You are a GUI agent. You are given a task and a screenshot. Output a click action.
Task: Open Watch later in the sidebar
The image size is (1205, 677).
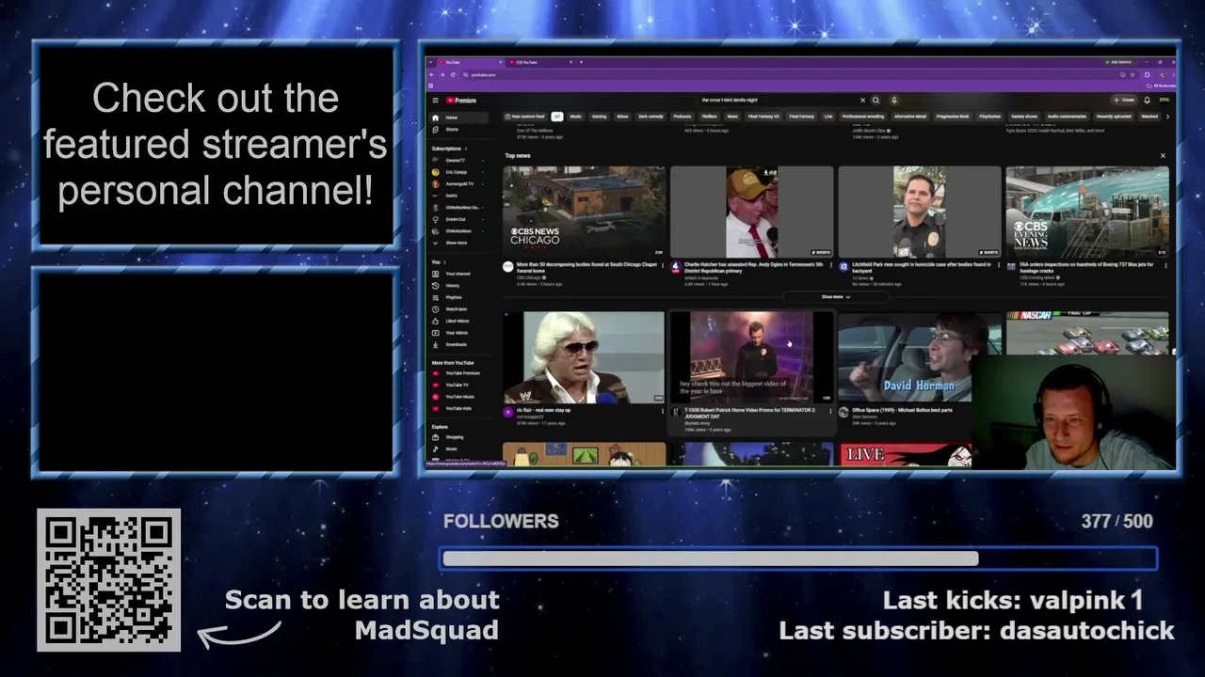458,308
